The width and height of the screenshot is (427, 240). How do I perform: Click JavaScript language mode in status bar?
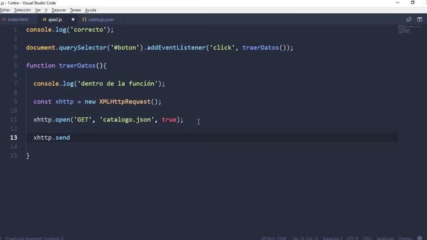(385, 238)
